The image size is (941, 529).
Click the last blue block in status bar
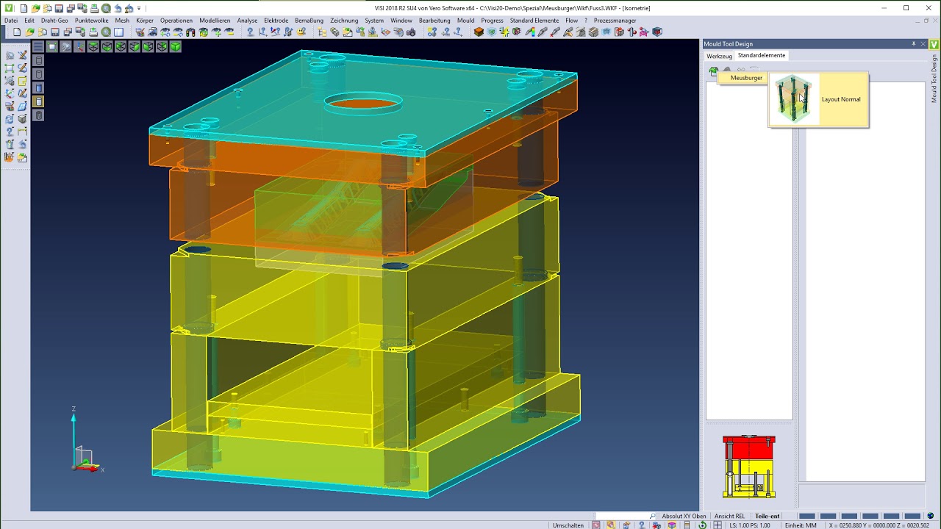pyautogui.click(x=912, y=516)
